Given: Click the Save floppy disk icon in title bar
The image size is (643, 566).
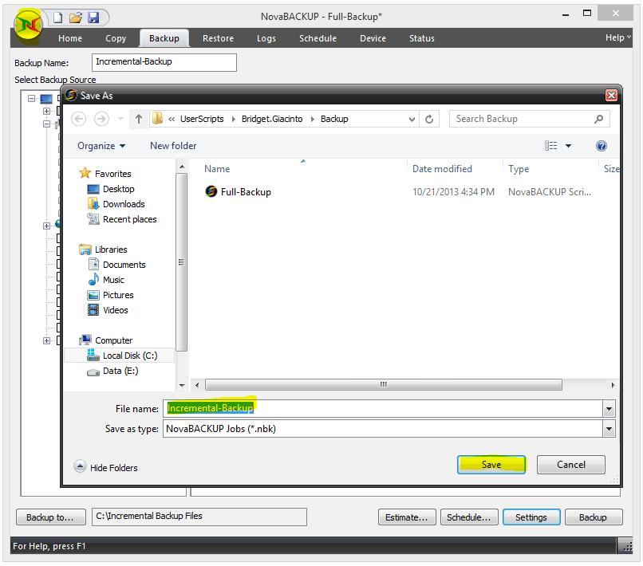Looking at the screenshot, I should tap(93, 18).
